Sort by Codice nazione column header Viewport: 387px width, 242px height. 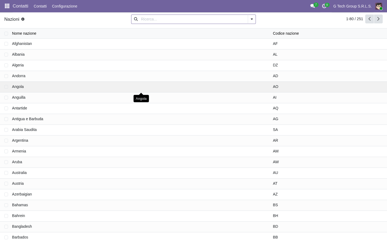(286, 33)
